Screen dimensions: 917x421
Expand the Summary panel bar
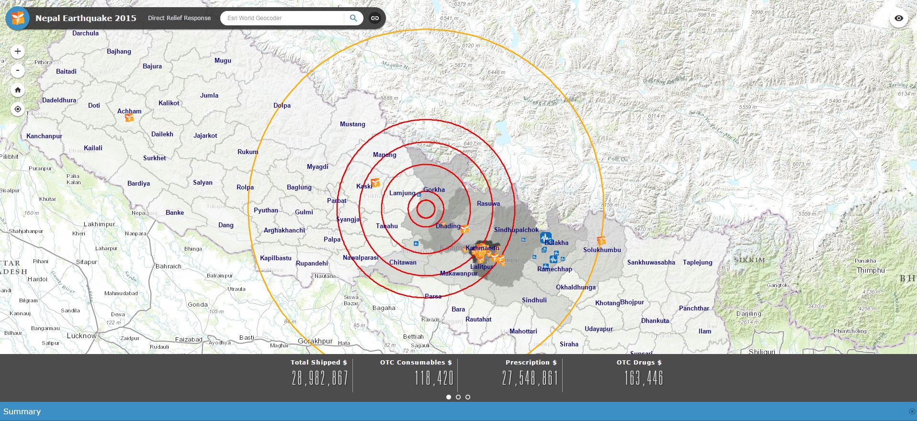point(22,411)
